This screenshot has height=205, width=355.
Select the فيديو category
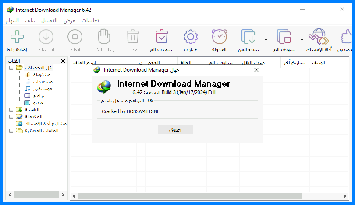(38, 103)
